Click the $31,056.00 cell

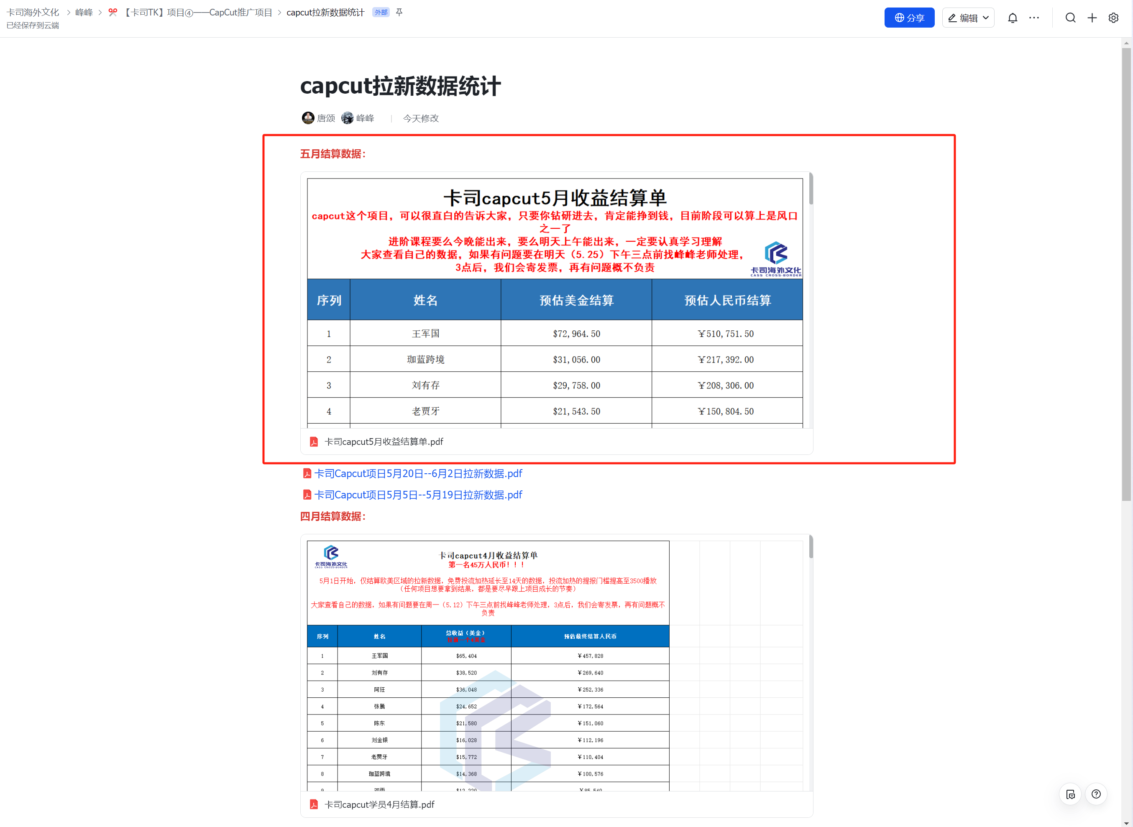click(x=576, y=360)
